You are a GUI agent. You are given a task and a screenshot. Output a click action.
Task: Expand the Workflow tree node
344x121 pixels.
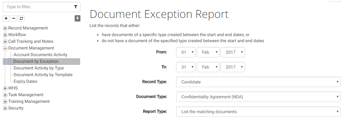click(5, 35)
